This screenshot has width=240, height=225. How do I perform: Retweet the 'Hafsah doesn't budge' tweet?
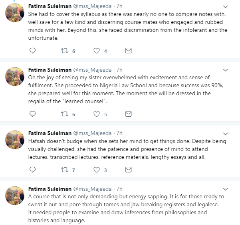64,170
